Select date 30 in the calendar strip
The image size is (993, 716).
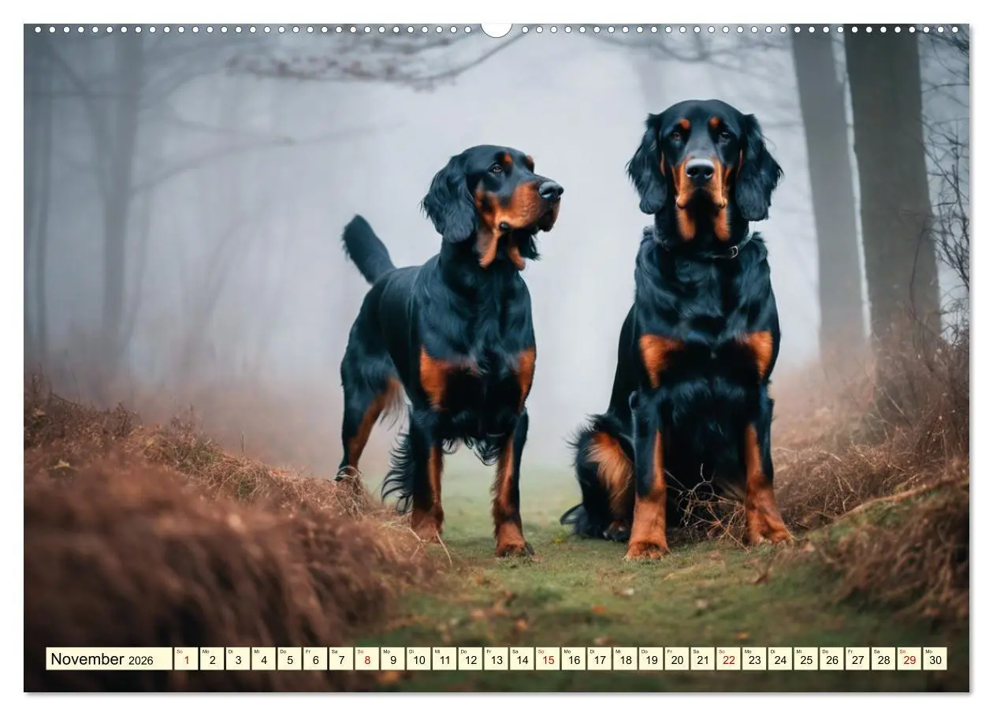point(935,659)
